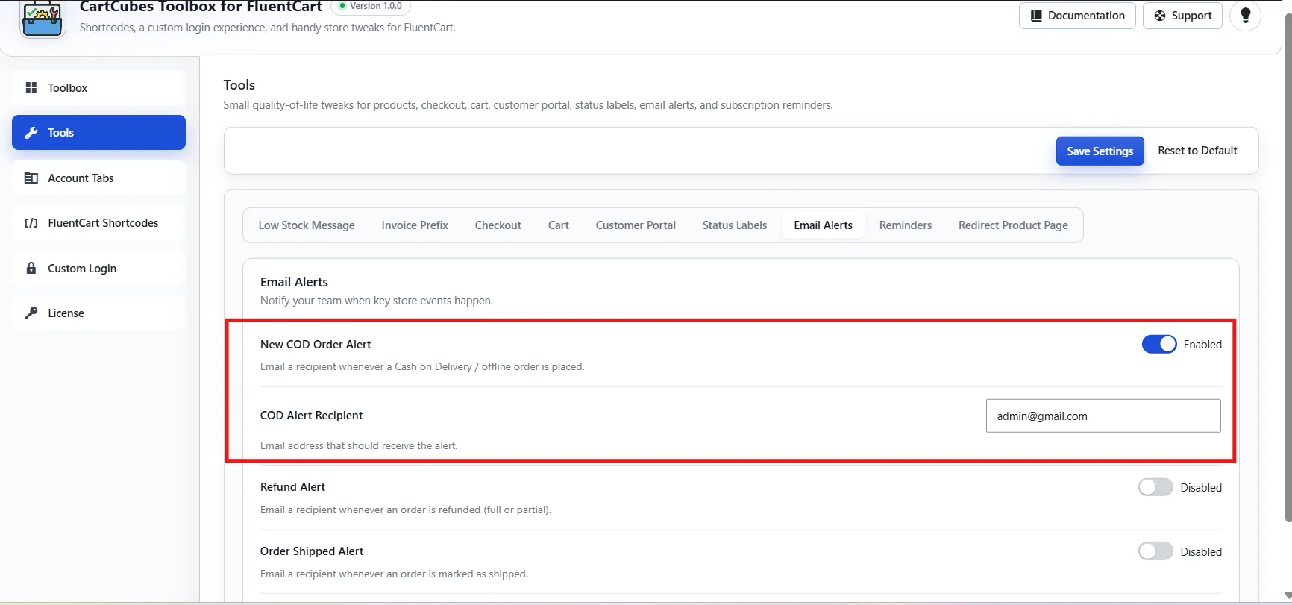Click the lightbulb icon button
The width and height of the screenshot is (1292, 605).
tap(1245, 16)
